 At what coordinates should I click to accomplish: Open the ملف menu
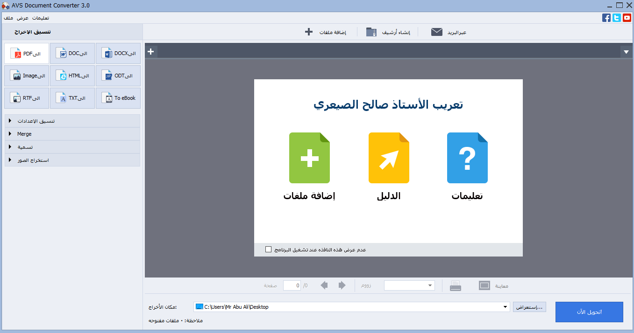point(8,18)
